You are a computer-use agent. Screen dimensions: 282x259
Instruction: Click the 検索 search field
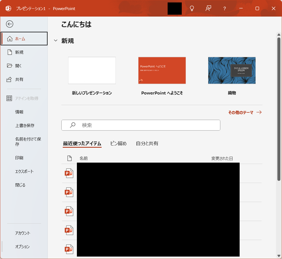(x=141, y=125)
